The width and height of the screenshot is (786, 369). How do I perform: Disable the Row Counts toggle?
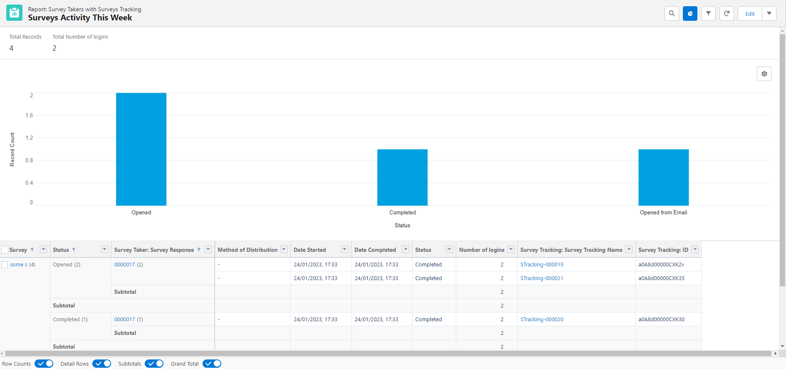tap(44, 364)
